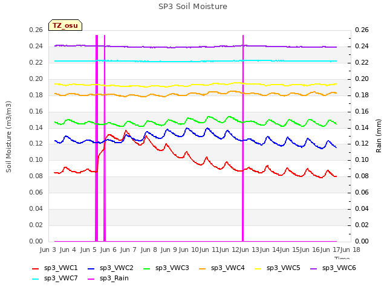Toggle the sp3_Rain legend entry
387x290 pixels.
click(108, 278)
